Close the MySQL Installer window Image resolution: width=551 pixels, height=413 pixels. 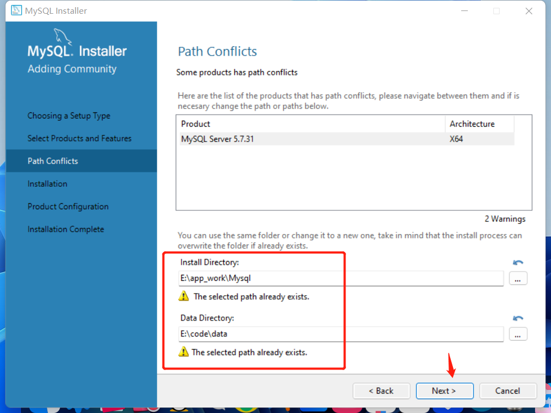click(529, 11)
